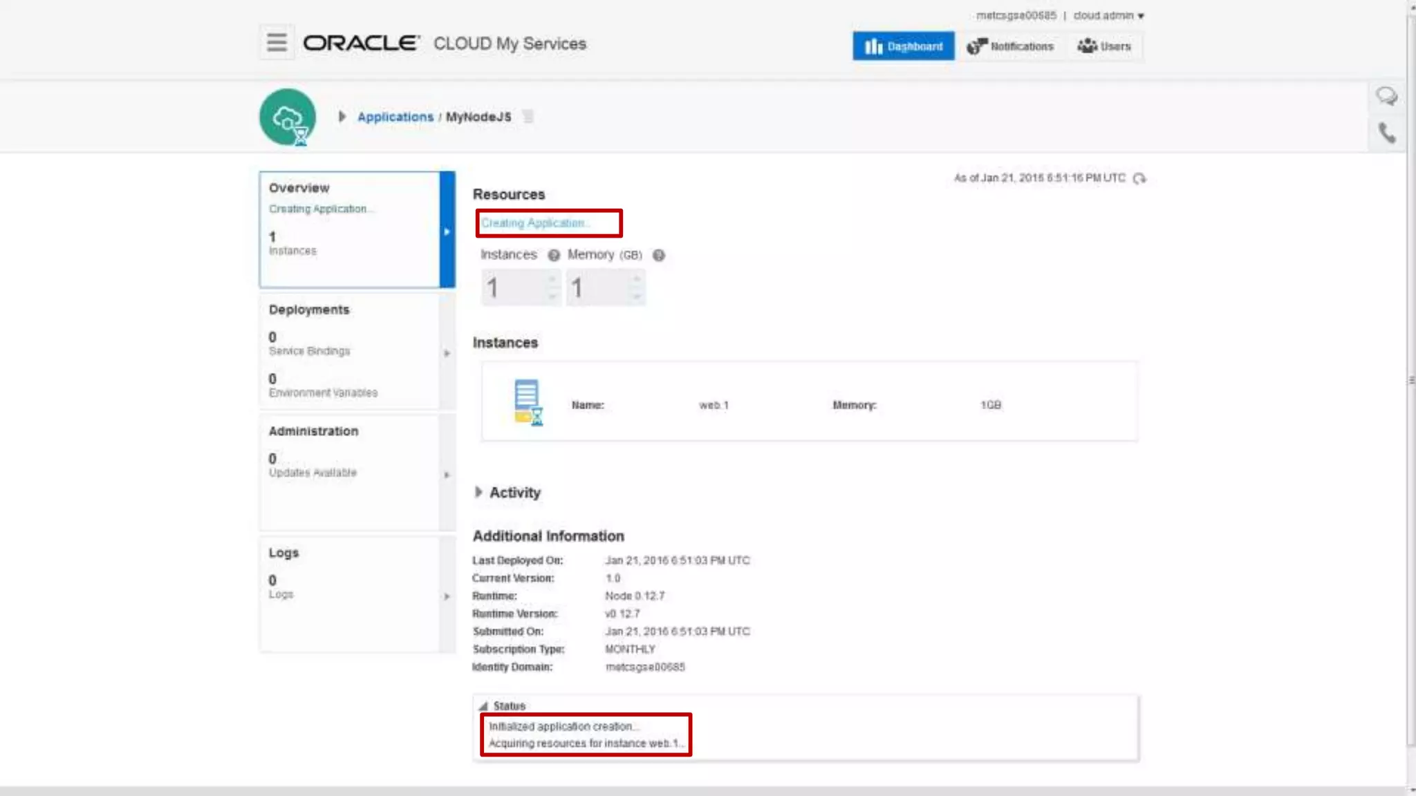Click the Current Version 1.0 value
Viewport: 1416px width, 796px height.
pyautogui.click(x=613, y=578)
